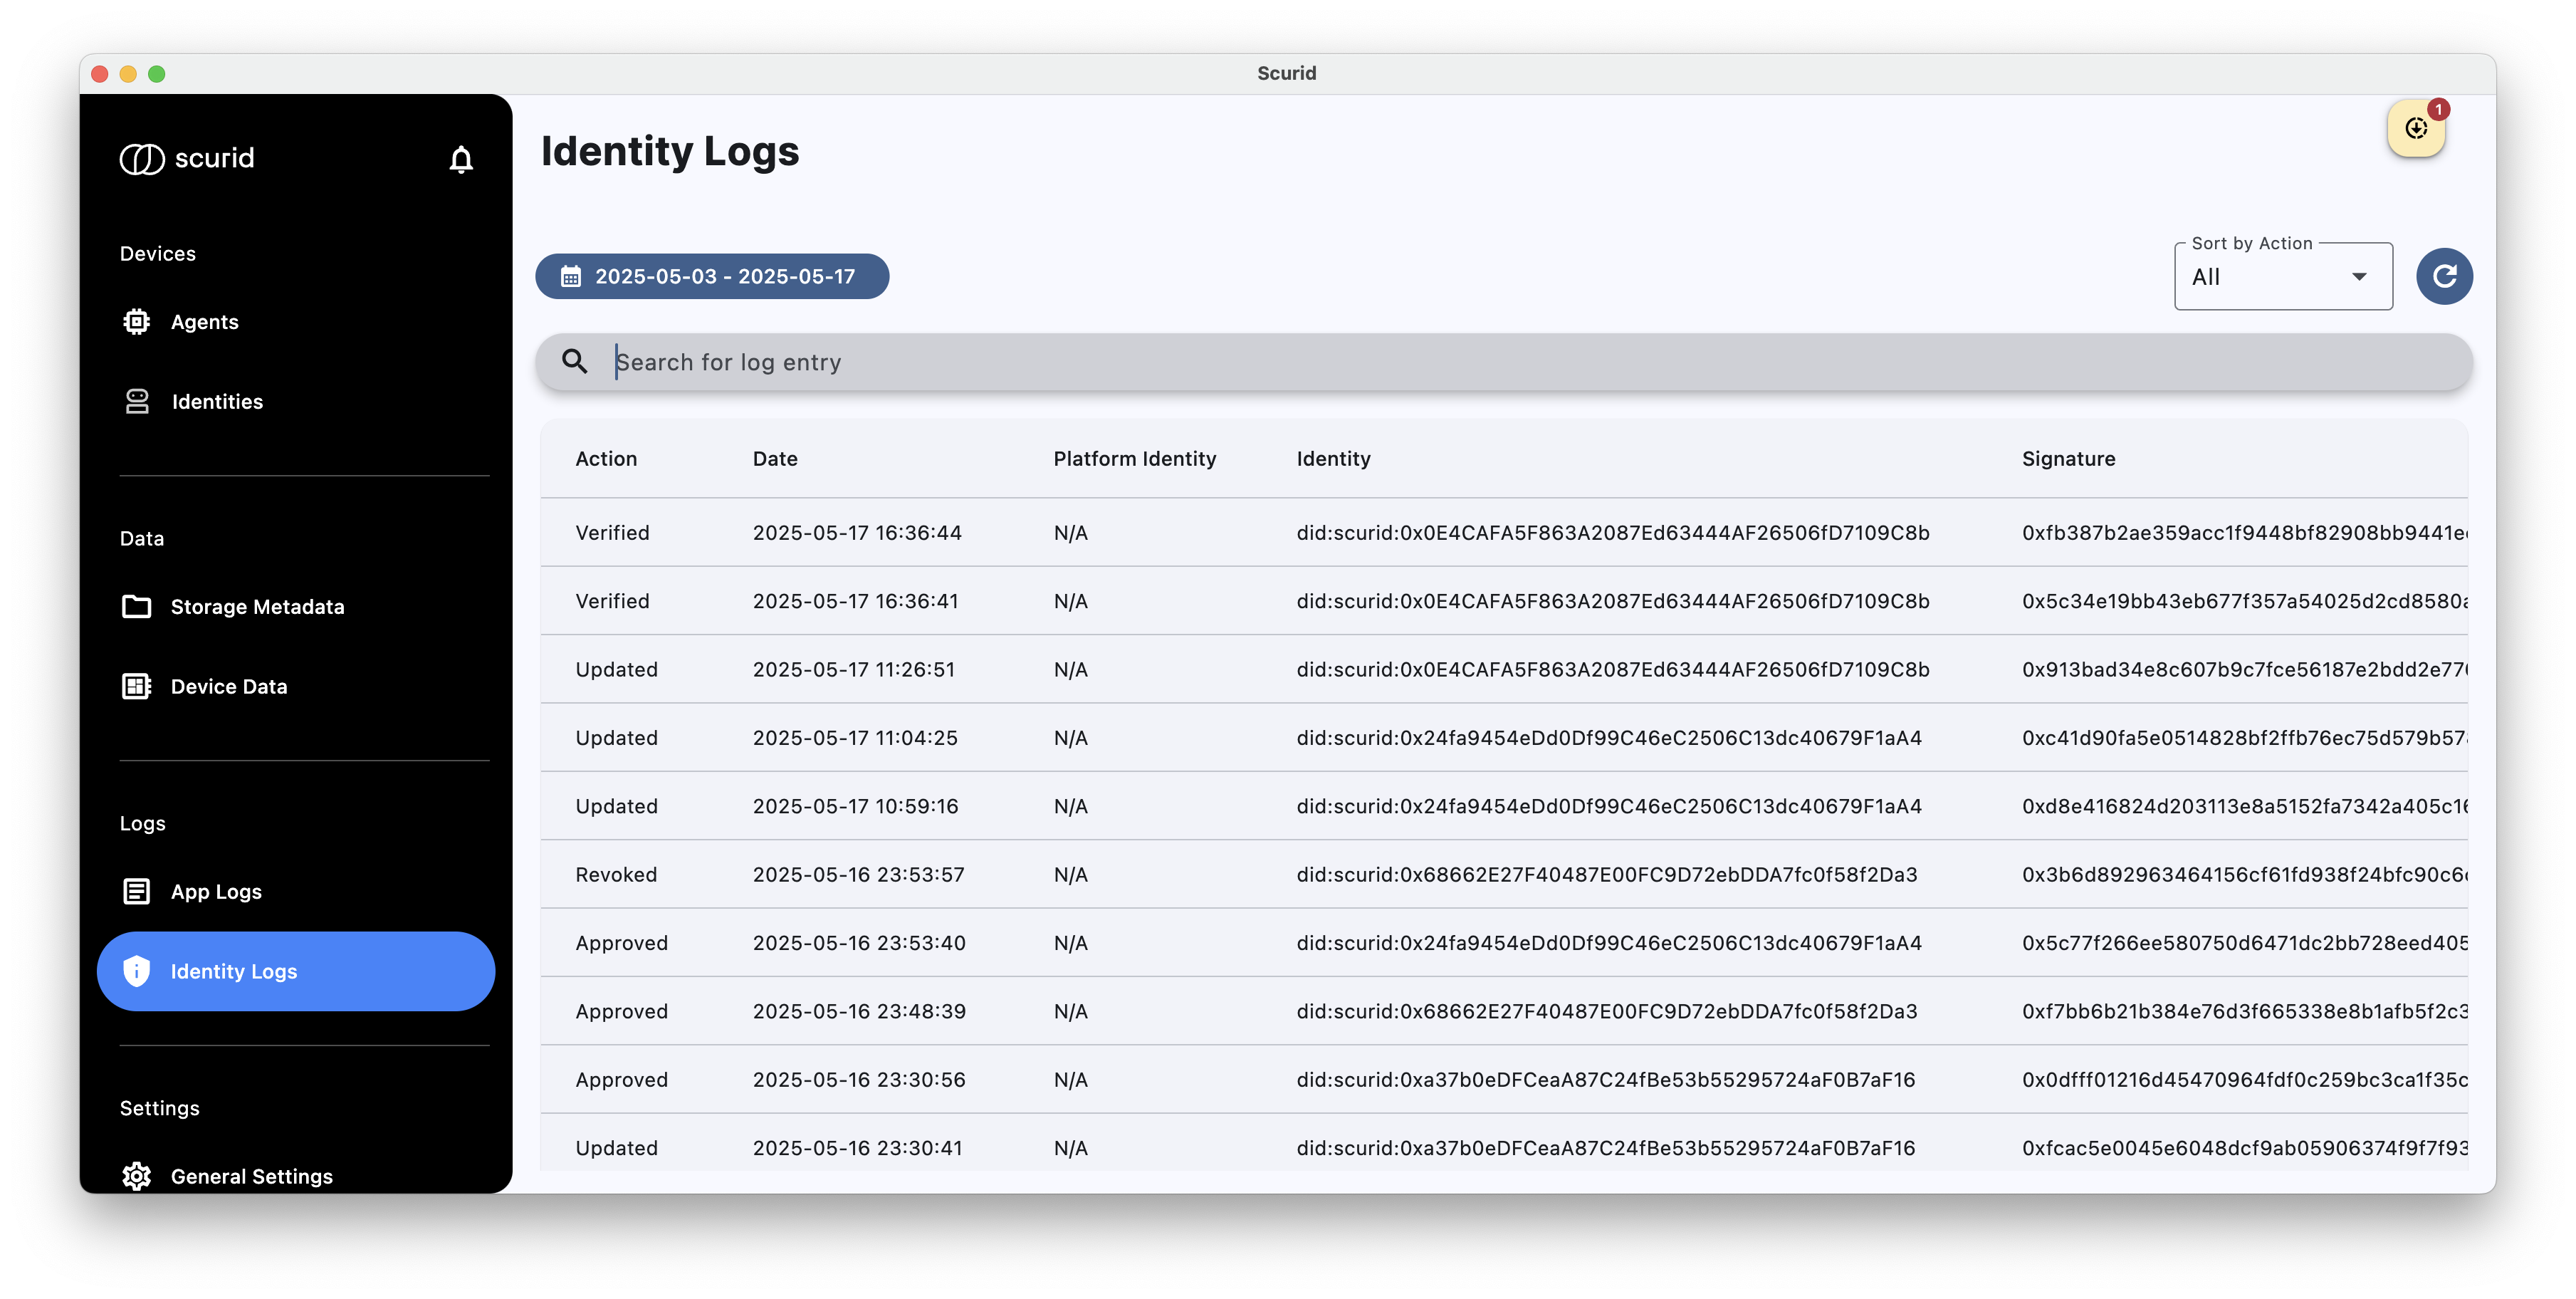Viewport: 2576px width, 1299px height.
Task: Click signature starting 0x0dfff01216d4
Action: click(x=2244, y=1079)
